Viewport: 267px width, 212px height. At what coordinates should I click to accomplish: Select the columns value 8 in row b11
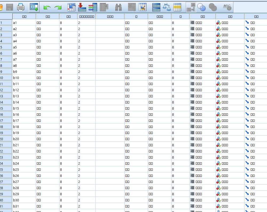pos(180,84)
